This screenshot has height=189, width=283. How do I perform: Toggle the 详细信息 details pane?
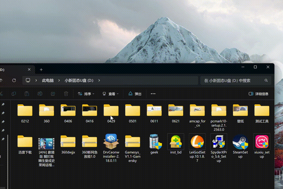[258, 94]
